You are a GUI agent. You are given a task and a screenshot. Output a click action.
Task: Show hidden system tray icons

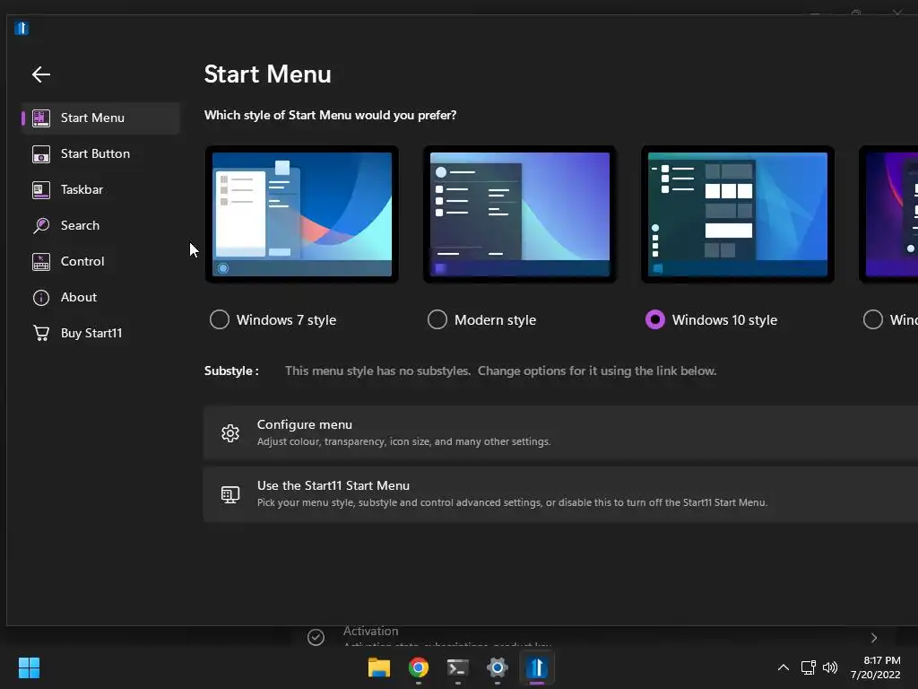[784, 667]
